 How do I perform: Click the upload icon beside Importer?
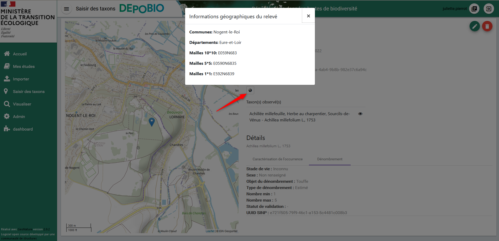7,79
